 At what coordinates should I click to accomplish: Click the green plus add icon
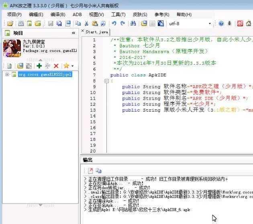point(39,66)
